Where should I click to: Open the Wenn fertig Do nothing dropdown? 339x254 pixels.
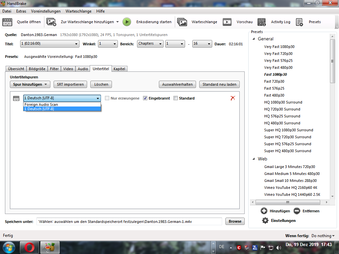coord(323,236)
